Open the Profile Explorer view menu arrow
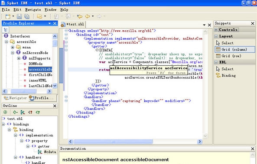Image resolution: width=257 pixels, height=164 pixels. coord(49,23)
